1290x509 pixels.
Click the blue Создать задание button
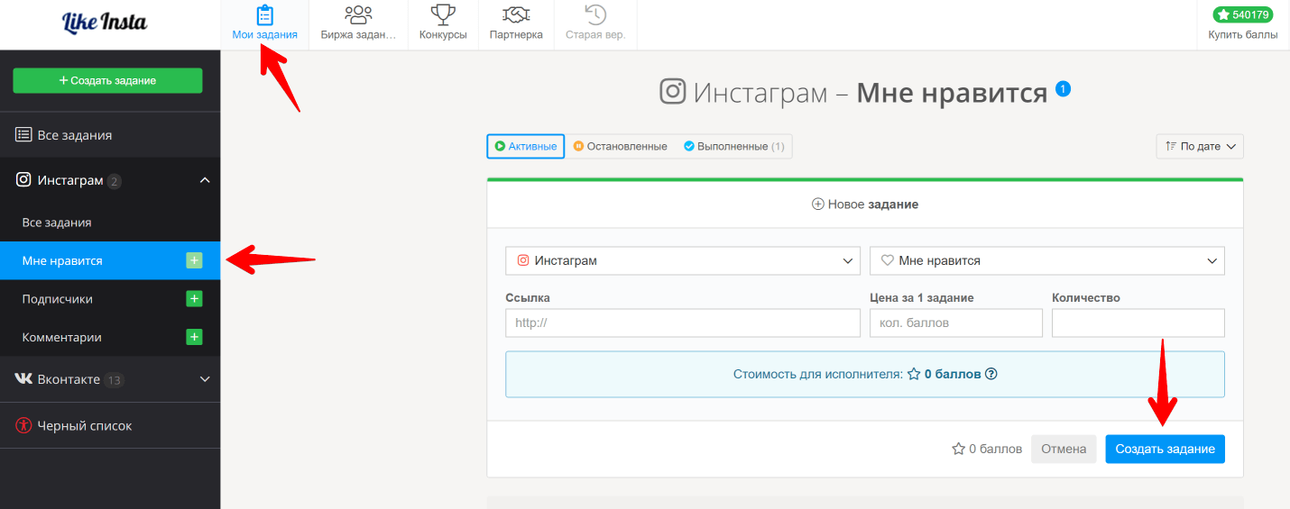click(1165, 449)
